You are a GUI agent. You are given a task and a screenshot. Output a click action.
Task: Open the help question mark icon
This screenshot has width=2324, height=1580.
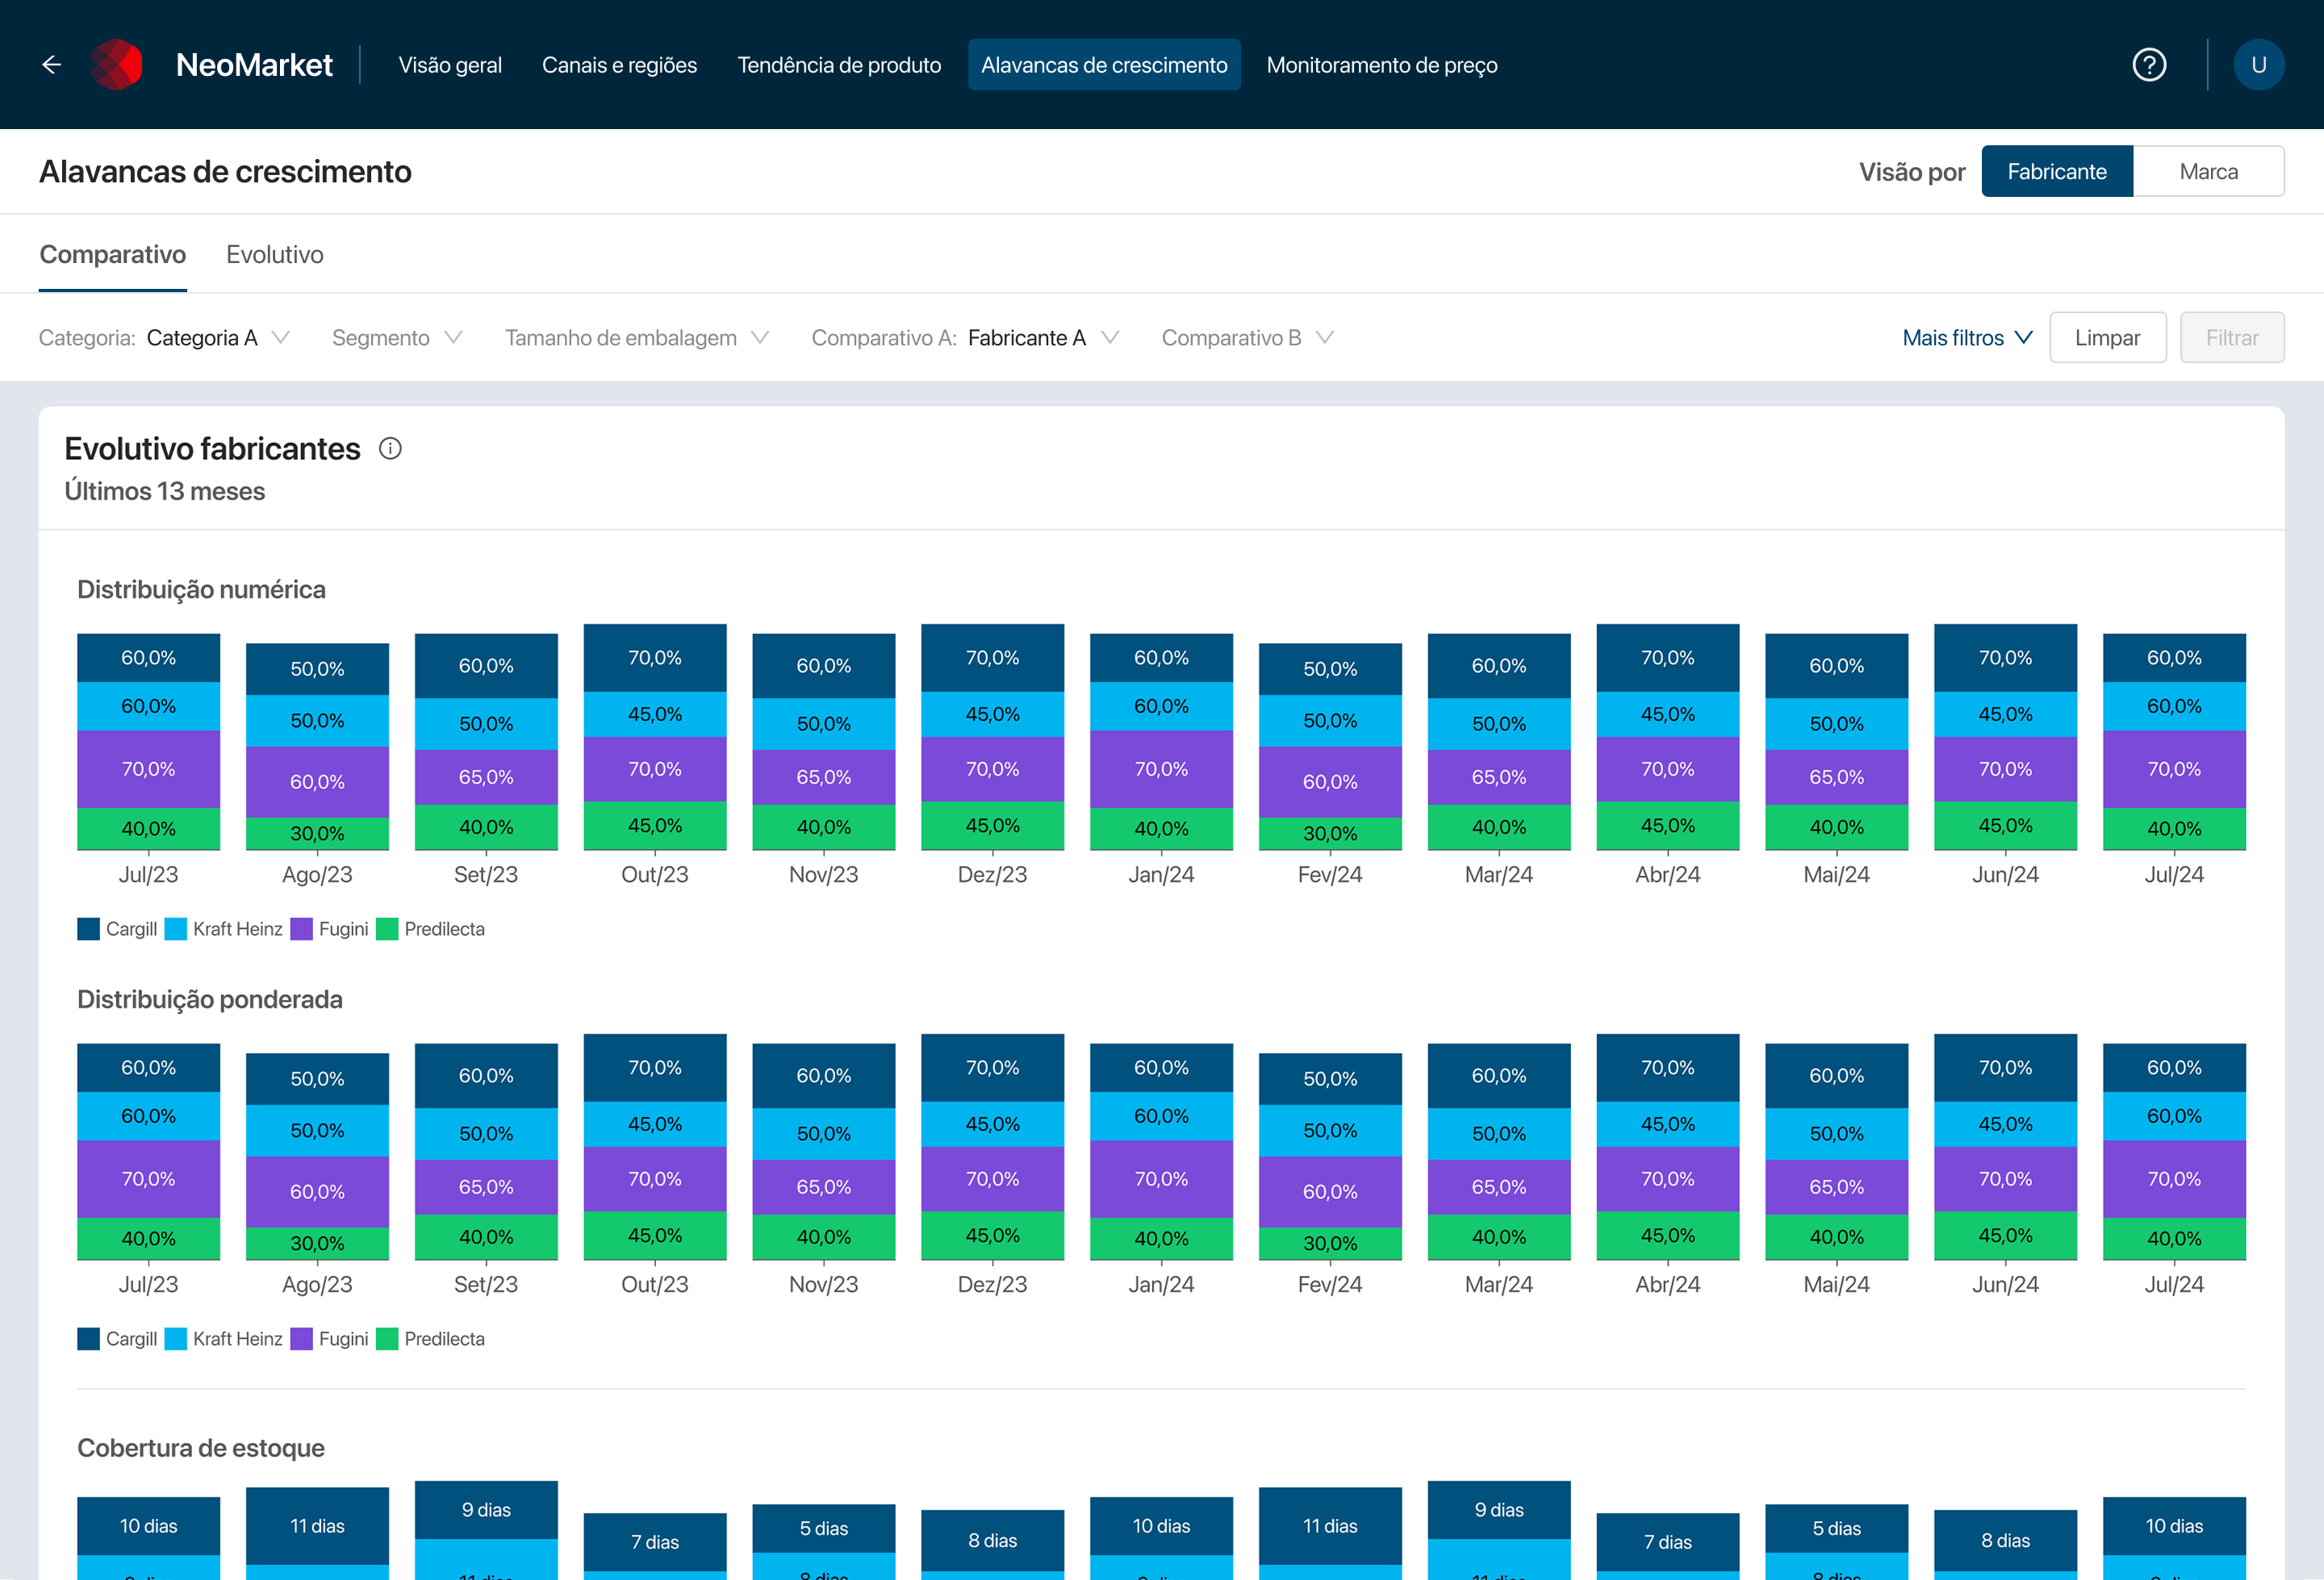coord(2149,65)
